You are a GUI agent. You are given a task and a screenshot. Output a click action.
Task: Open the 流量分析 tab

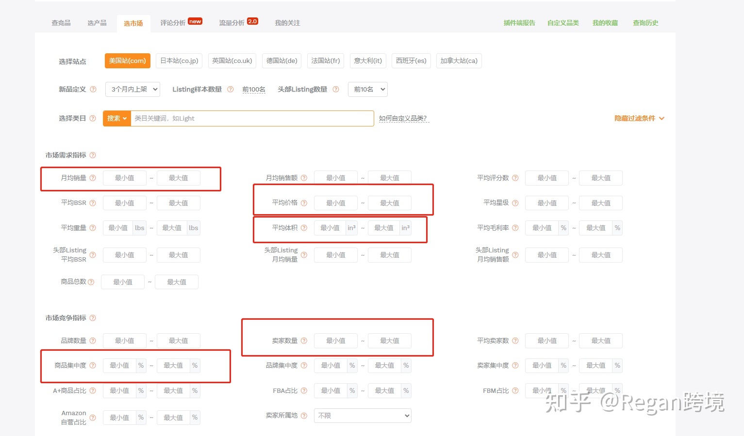click(x=232, y=23)
